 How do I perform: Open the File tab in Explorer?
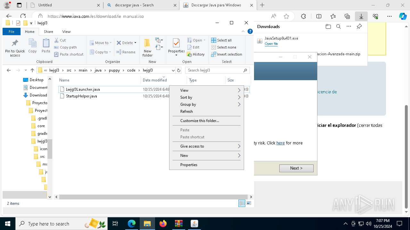[x=12, y=32]
